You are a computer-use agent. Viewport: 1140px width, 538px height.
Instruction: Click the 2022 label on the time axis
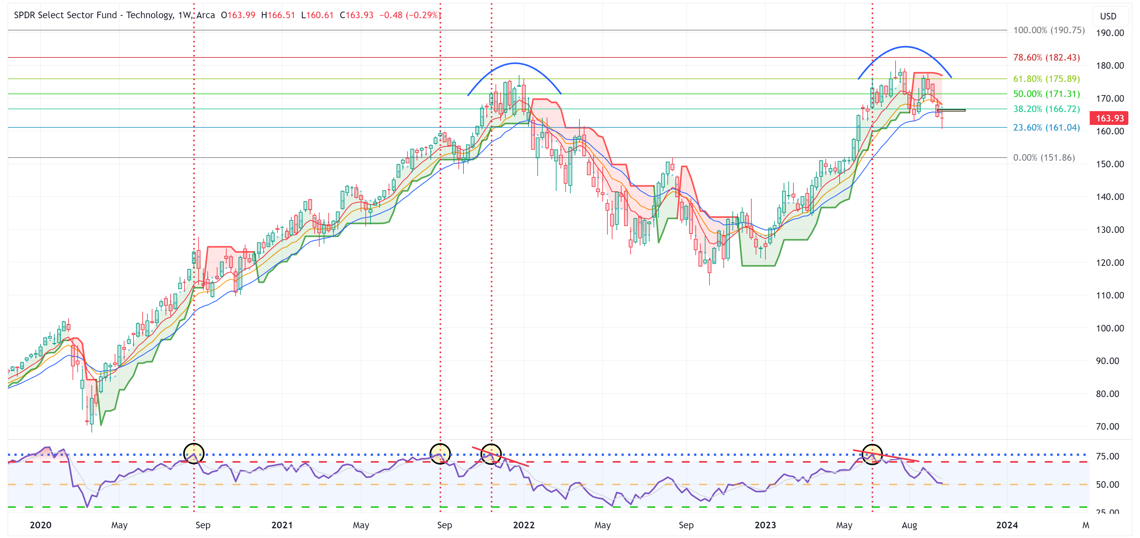[x=523, y=525]
